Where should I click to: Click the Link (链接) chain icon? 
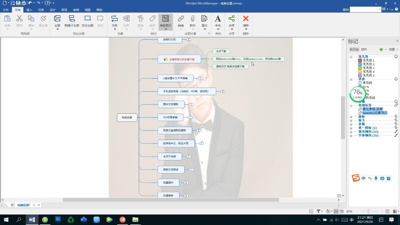pos(181,19)
